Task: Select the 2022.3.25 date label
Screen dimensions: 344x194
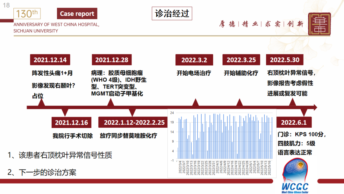Action: (x=241, y=60)
